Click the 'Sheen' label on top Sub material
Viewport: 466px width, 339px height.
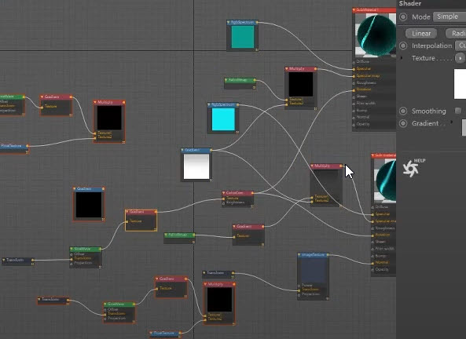click(x=361, y=97)
